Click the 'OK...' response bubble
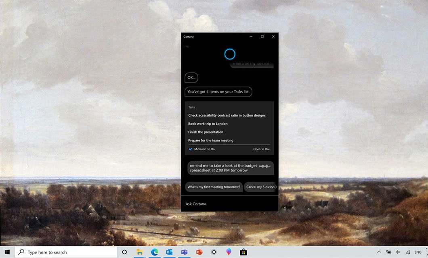Viewport: 428px width, 258px height. 191,77
